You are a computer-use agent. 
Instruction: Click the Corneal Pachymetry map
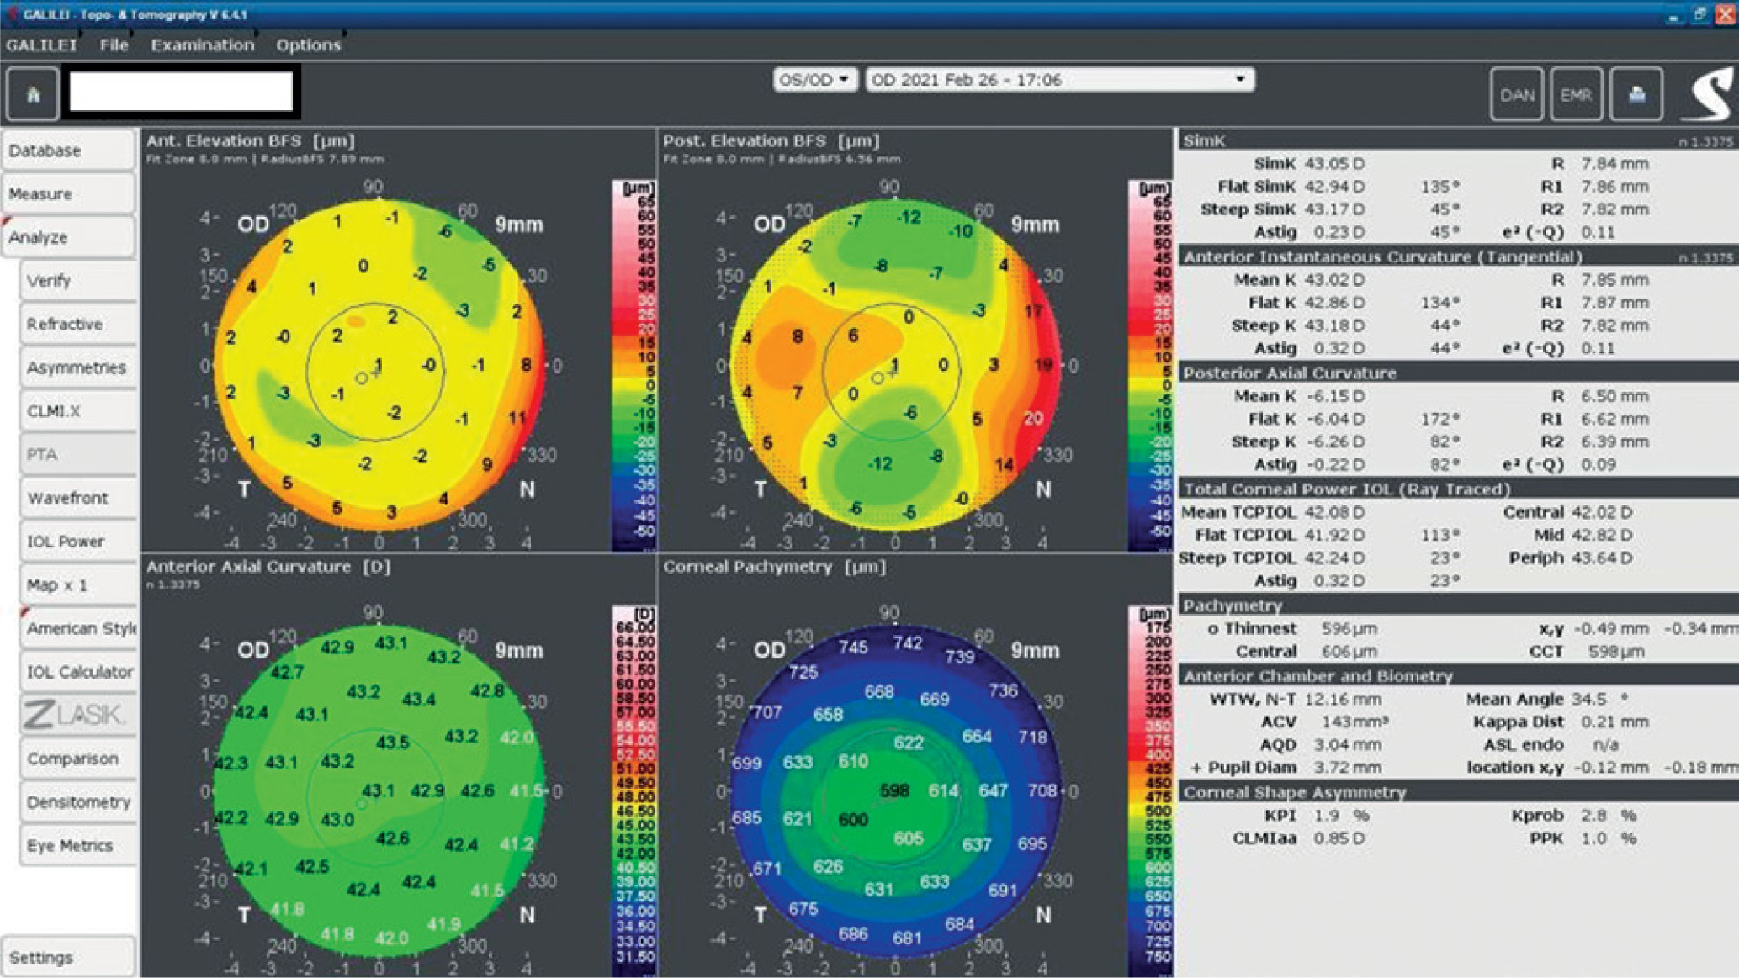pyautogui.click(x=894, y=790)
